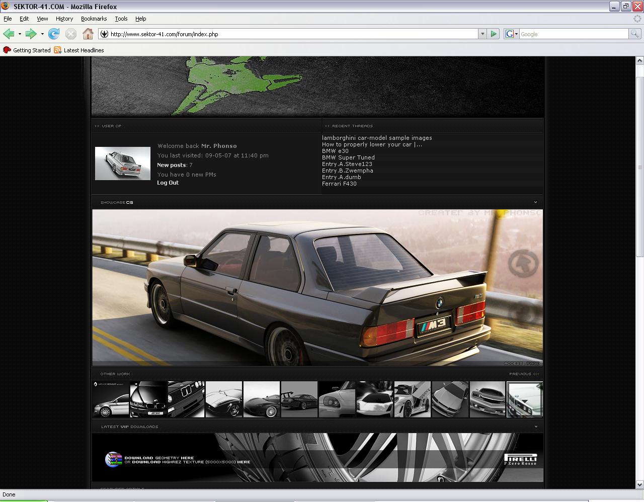Click the vertical scrollbar thumb

coord(639,167)
